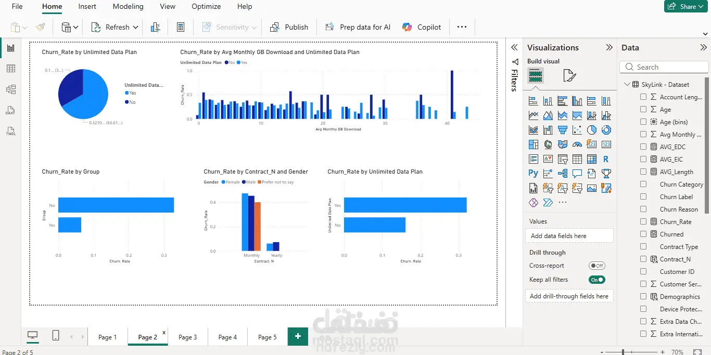
Task: Open the Refresh dropdown arrow
Action: click(136, 27)
